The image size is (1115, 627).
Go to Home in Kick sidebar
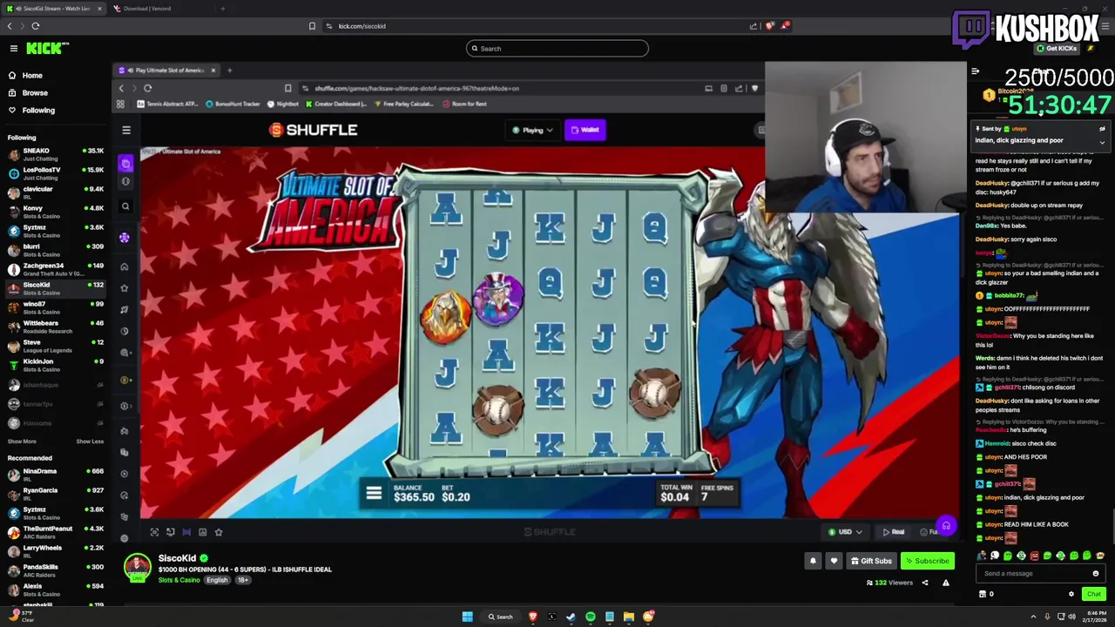click(x=32, y=76)
